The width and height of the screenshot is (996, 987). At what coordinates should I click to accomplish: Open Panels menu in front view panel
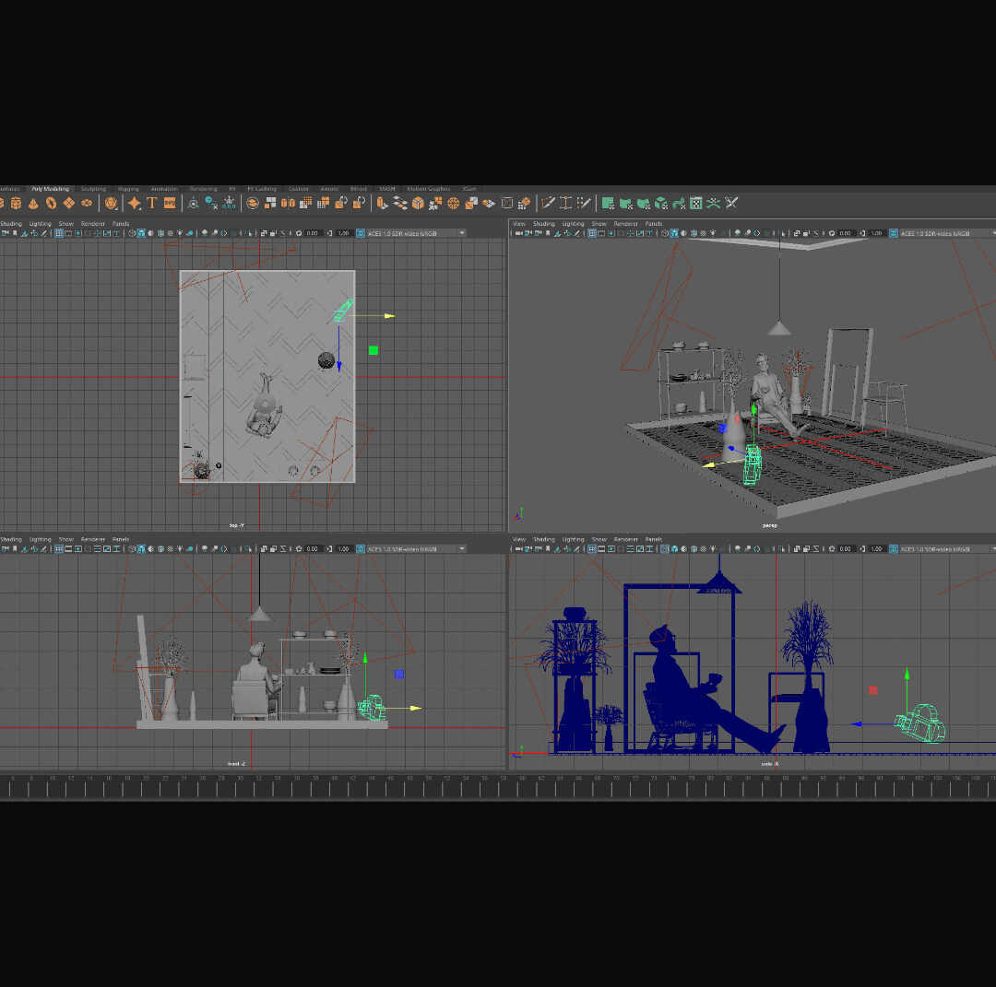tap(121, 539)
